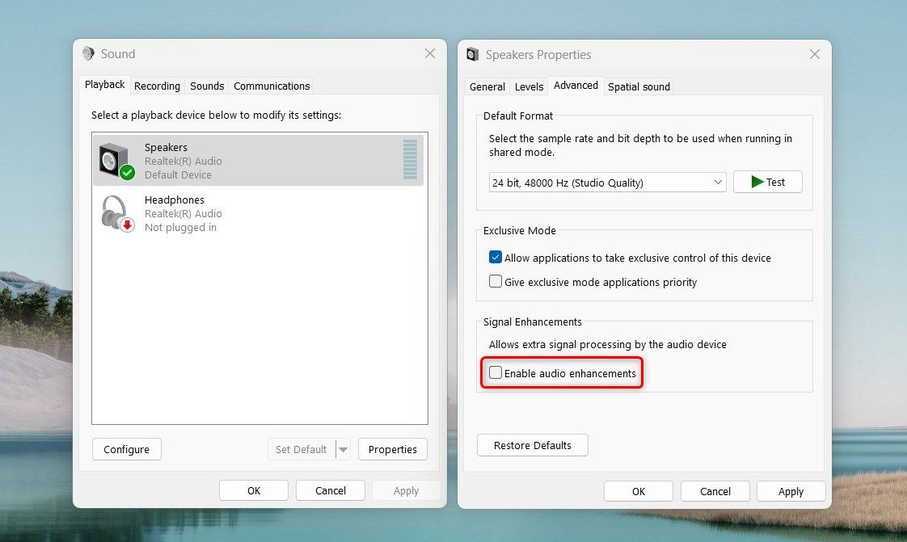Enable audio enhancements
This screenshot has height=542, width=907.
(496, 372)
